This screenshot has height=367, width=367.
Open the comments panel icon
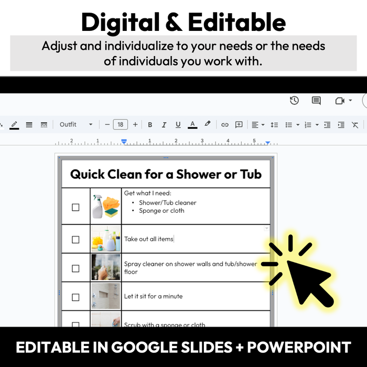pyautogui.click(x=316, y=101)
